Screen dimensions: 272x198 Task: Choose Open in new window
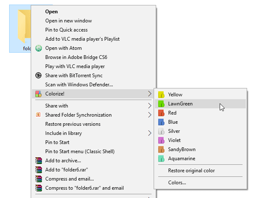coord(69,21)
